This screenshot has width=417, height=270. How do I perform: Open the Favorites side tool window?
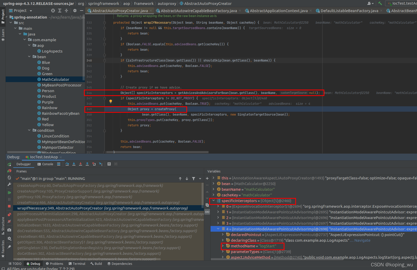pyautogui.click(x=3, y=249)
